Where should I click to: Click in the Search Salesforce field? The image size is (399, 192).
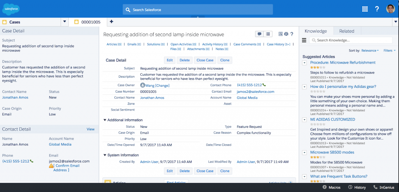pos(198,10)
